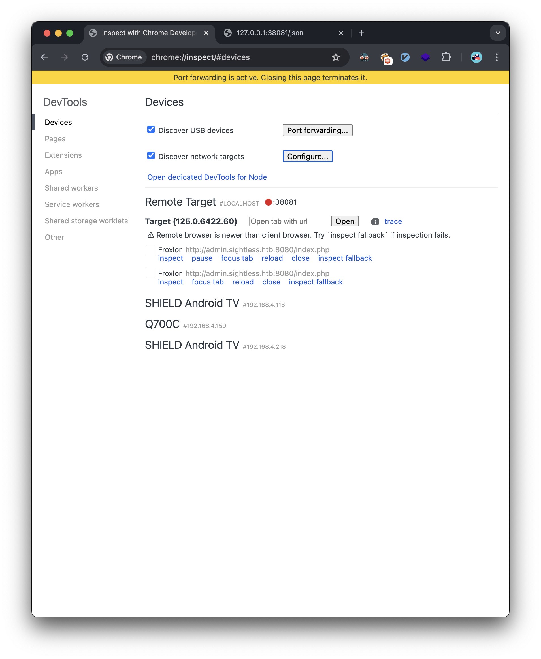Open dedicated DevTools for Node link
541x659 pixels.
pos(207,177)
